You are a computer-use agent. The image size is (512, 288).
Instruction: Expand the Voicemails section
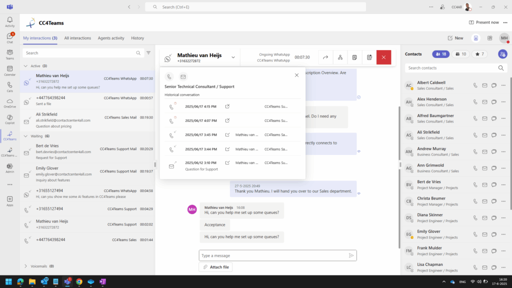pos(26,266)
